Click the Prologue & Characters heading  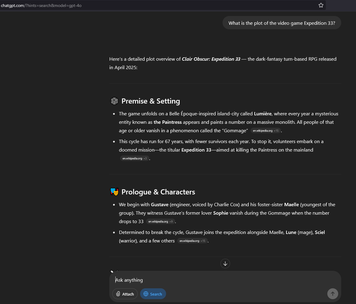pyautogui.click(x=158, y=192)
